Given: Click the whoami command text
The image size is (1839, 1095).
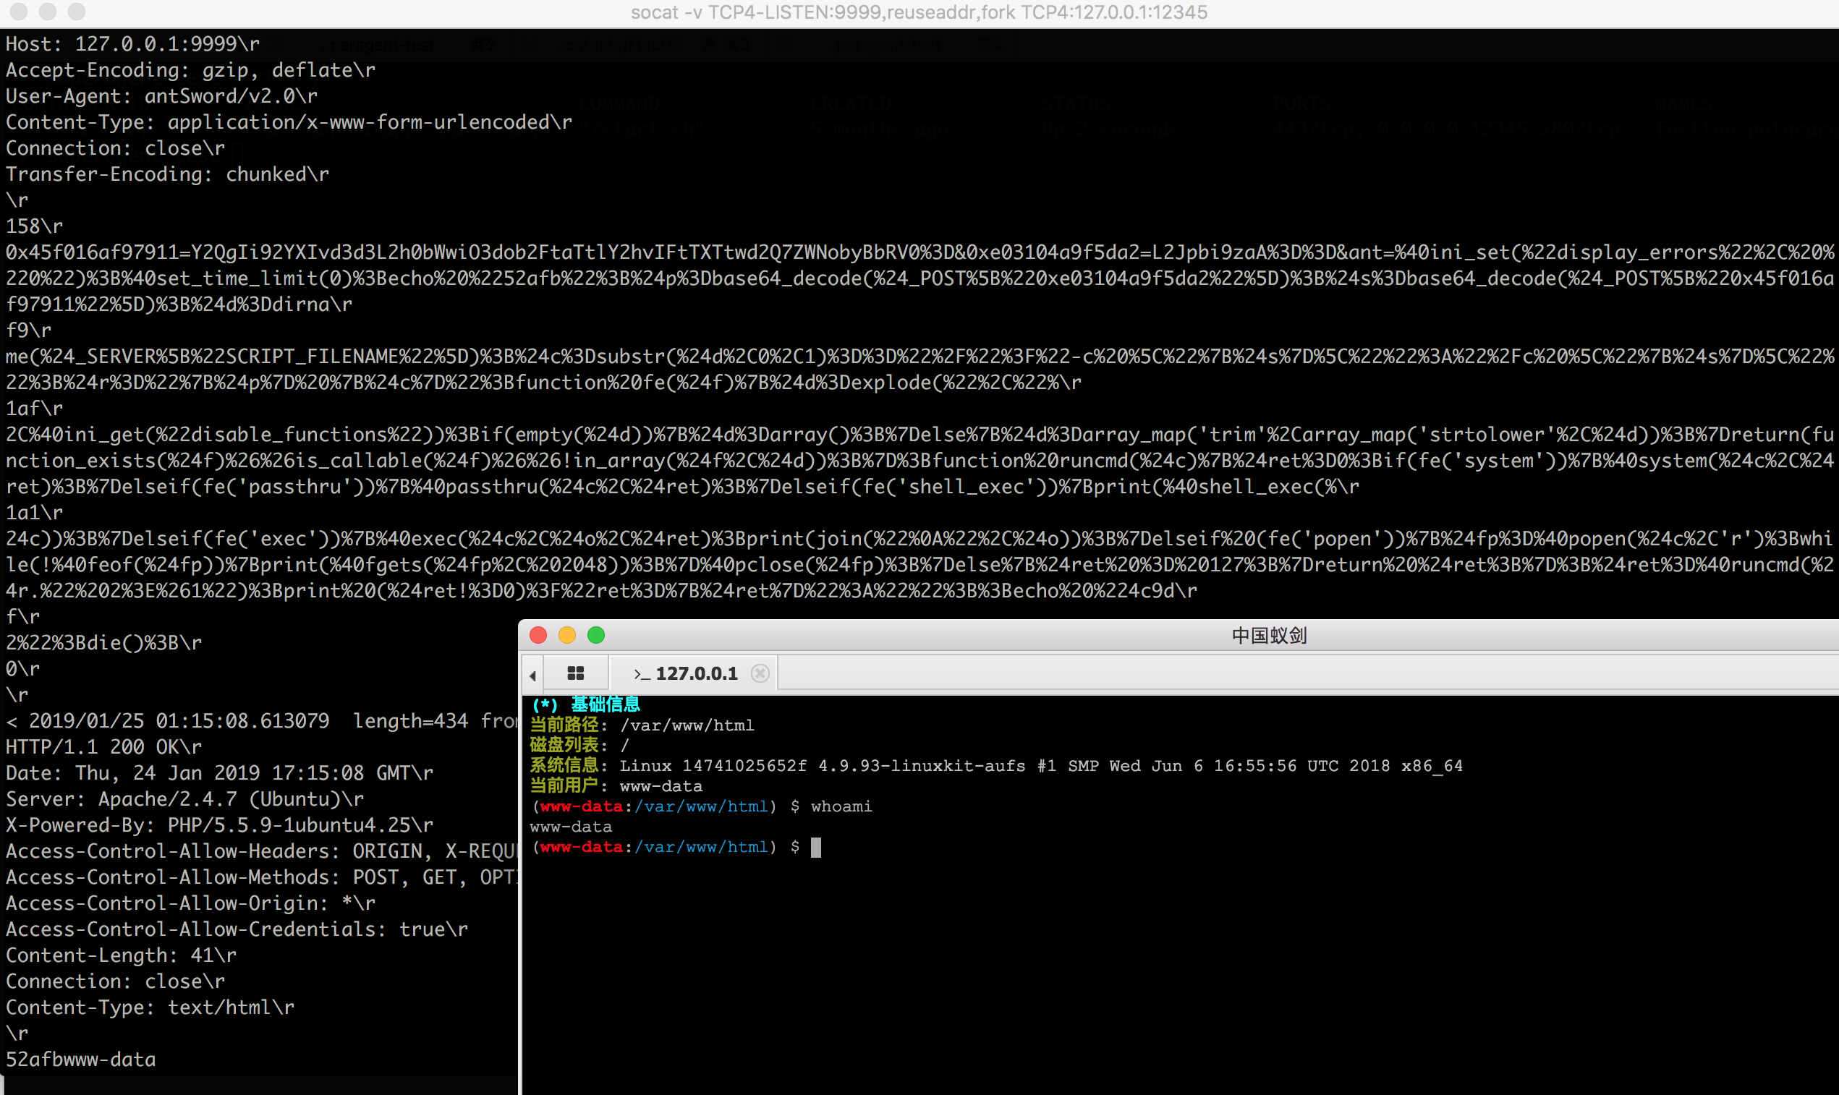Looking at the screenshot, I should coord(841,806).
